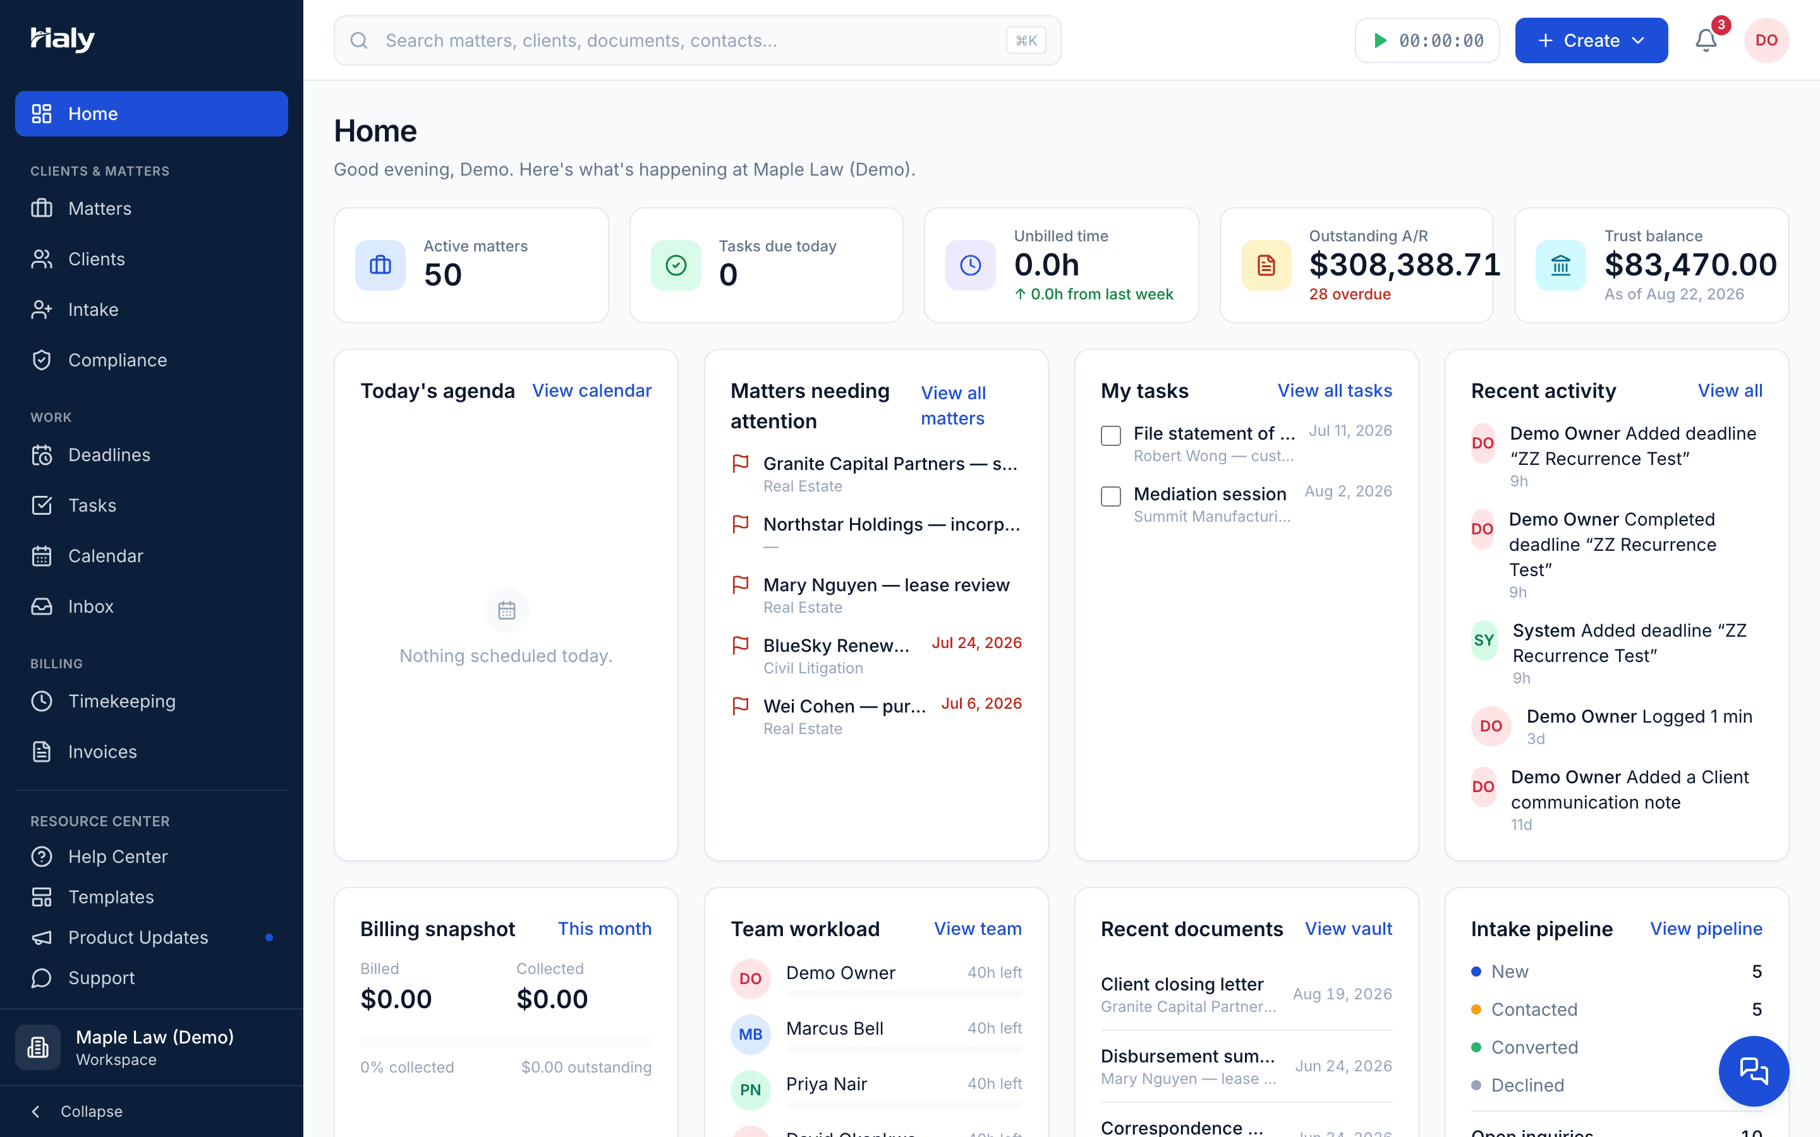The image size is (1820, 1137).
Task: Expand the Create dropdown button
Action: [x=1591, y=40]
